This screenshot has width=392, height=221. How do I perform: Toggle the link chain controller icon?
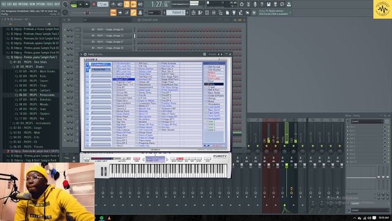point(134,12)
